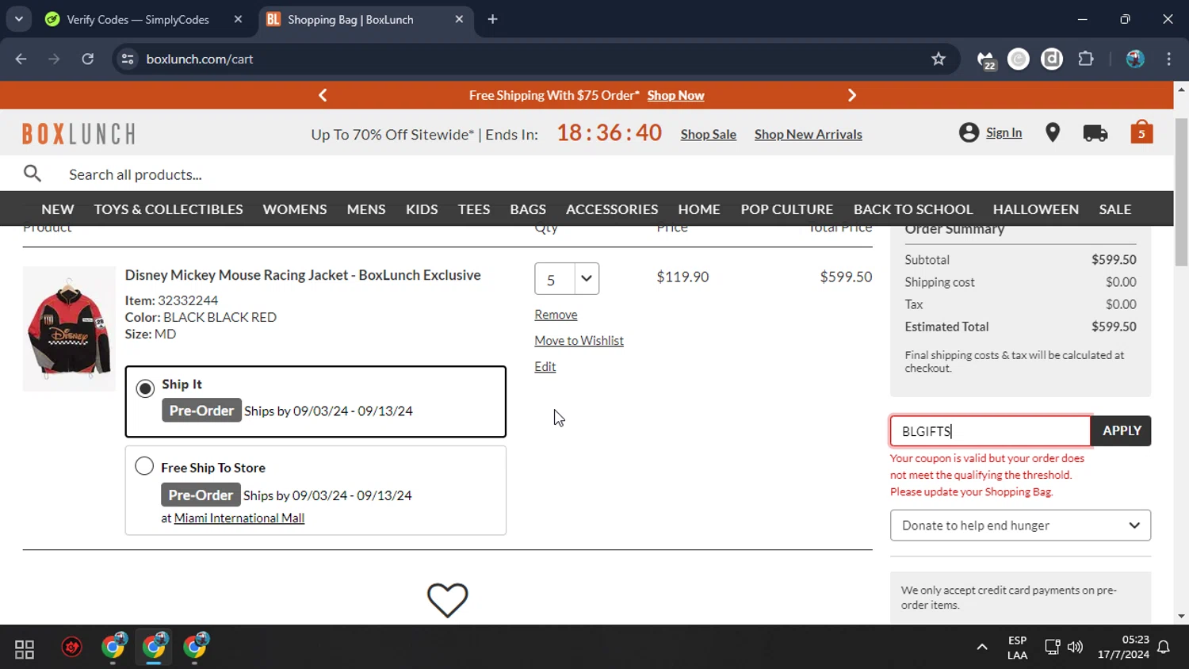
Task: Open the TEES menu category
Action: [474, 209]
